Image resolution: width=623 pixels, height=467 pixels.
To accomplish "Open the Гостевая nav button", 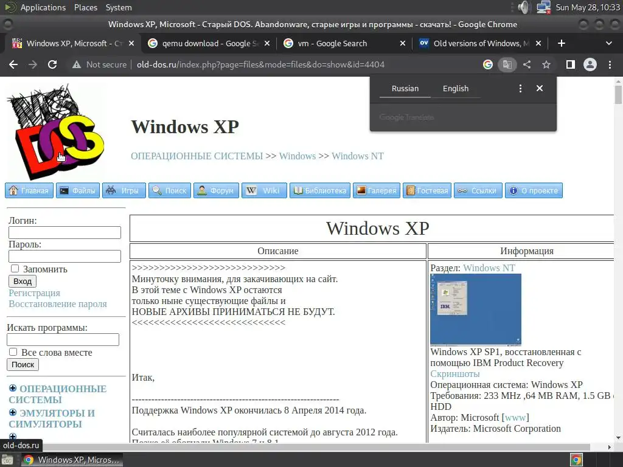I will [x=427, y=190].
